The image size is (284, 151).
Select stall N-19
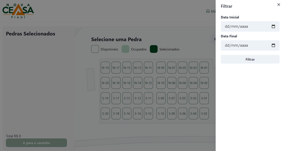(x=105, y=68)
